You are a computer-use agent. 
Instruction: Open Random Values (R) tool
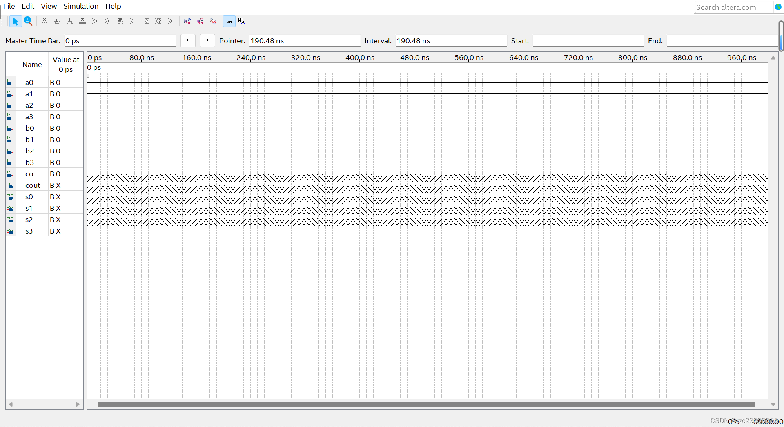(171, 21)
